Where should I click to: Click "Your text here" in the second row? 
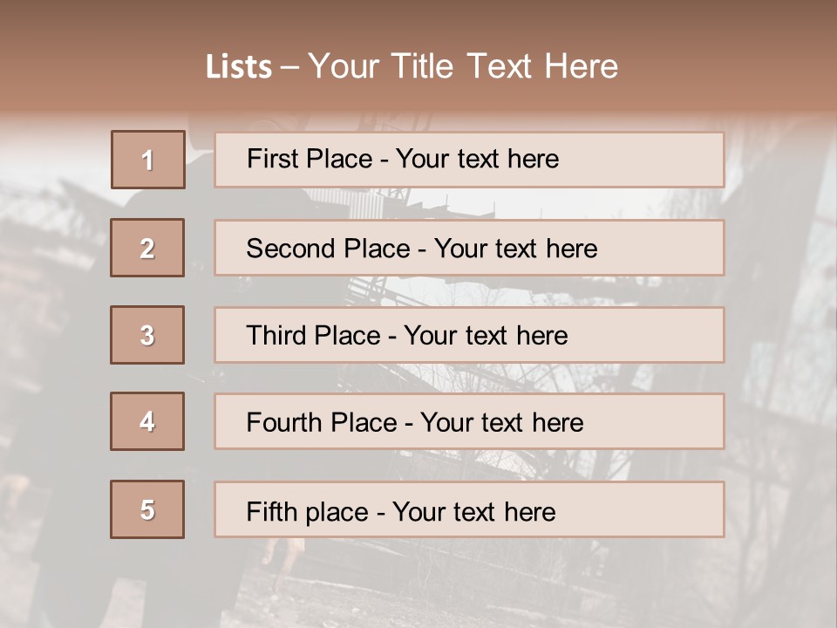(x=515, y=249)
